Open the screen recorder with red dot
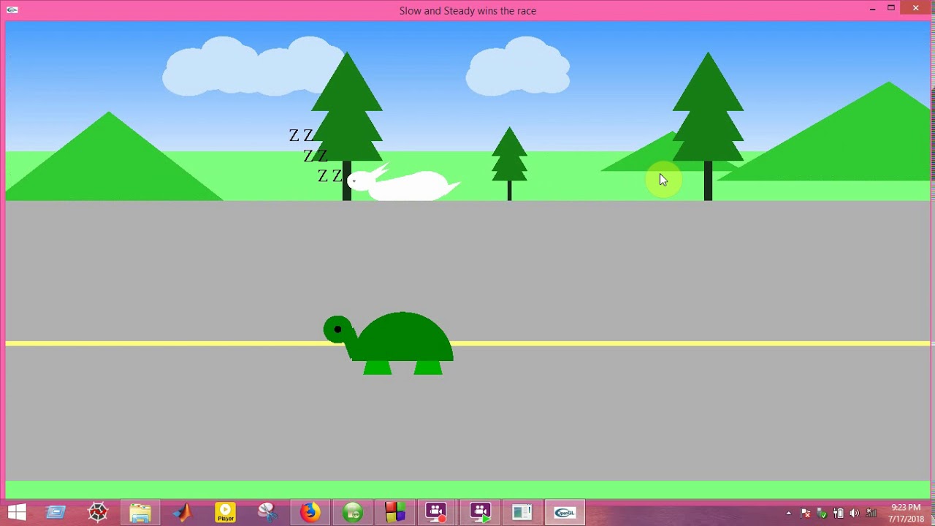Viewport: 935px width, 526px height. pos(437,513)
